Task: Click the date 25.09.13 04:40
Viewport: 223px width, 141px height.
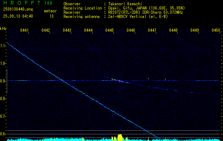Action: click(18, 16)
